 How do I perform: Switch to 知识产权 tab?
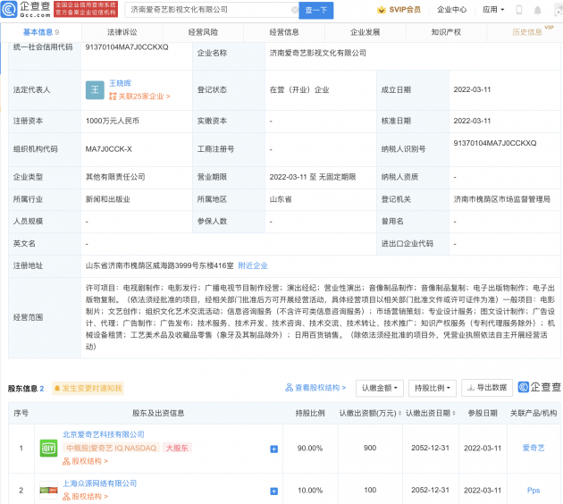coord(446,32)
